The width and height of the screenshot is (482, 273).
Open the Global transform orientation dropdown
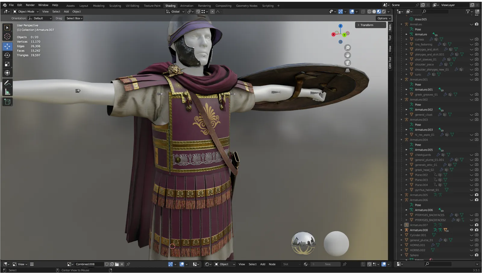click(x=175, y=11)
